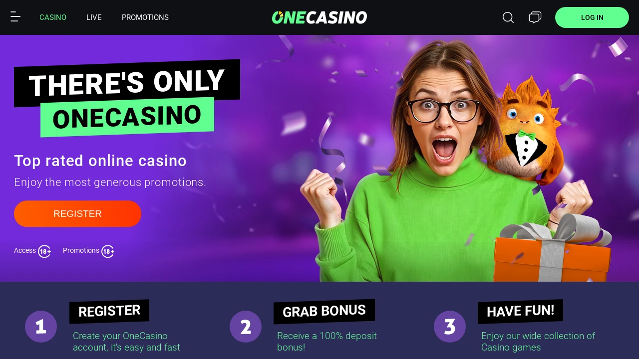The image size is (639, 359).
Task: Click the 18+ icon next to Access
Action: coord(44,251)
